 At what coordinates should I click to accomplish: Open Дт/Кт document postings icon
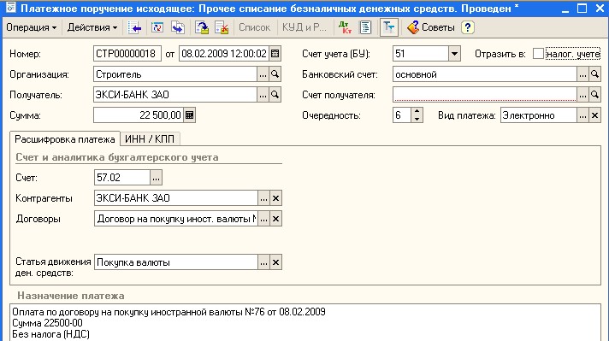(345, 27)
